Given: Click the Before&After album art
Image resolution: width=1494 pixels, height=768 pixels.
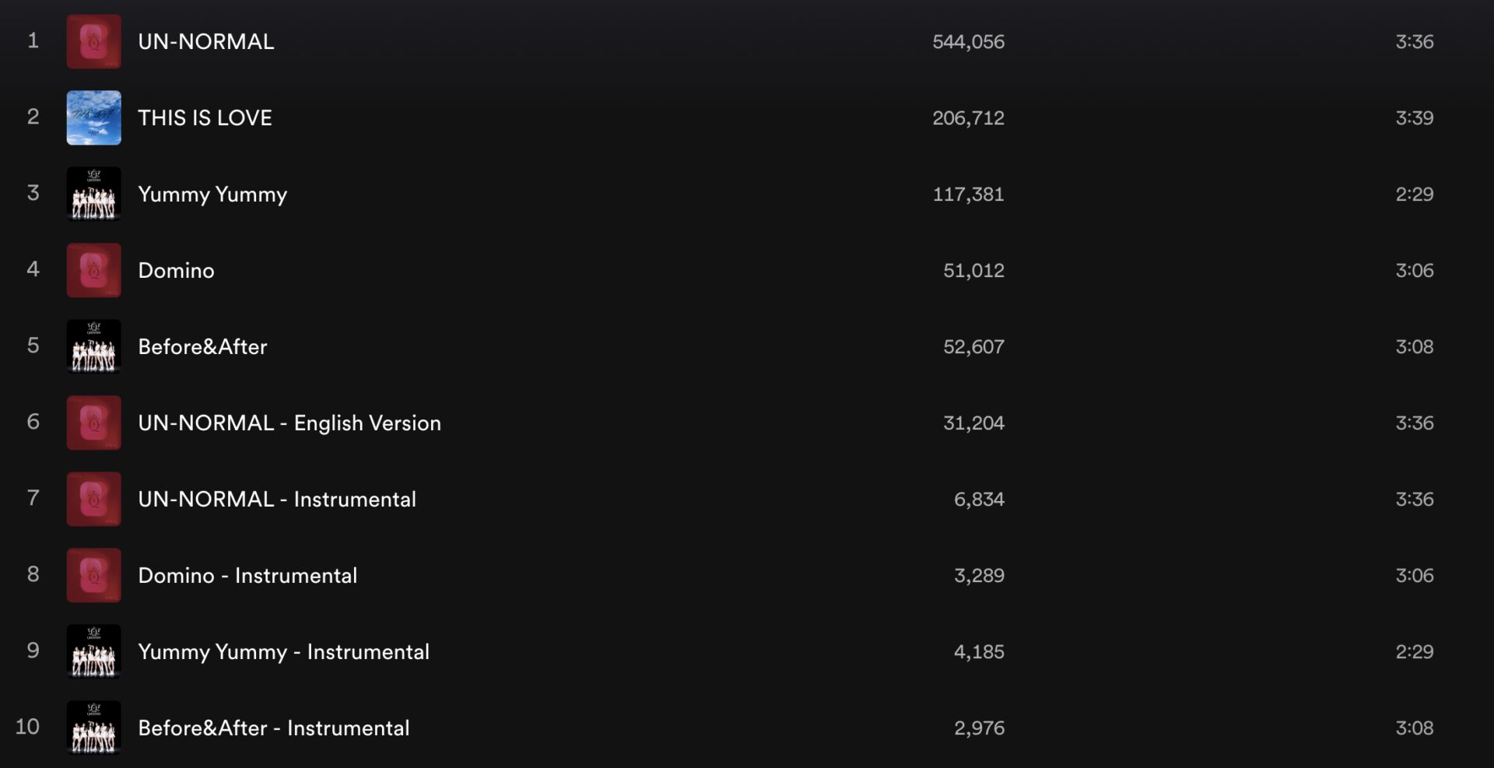Looking at the screenshot, I should (x=93, y=346).
